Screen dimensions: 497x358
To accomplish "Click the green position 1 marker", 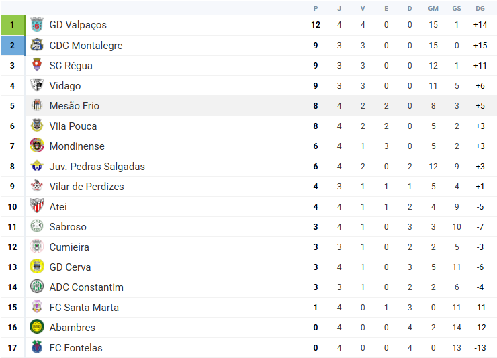I will click(x=13, y=25).
